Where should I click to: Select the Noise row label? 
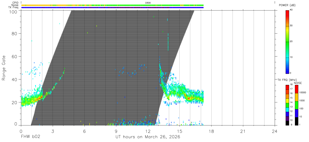click(x=15, y=5)
